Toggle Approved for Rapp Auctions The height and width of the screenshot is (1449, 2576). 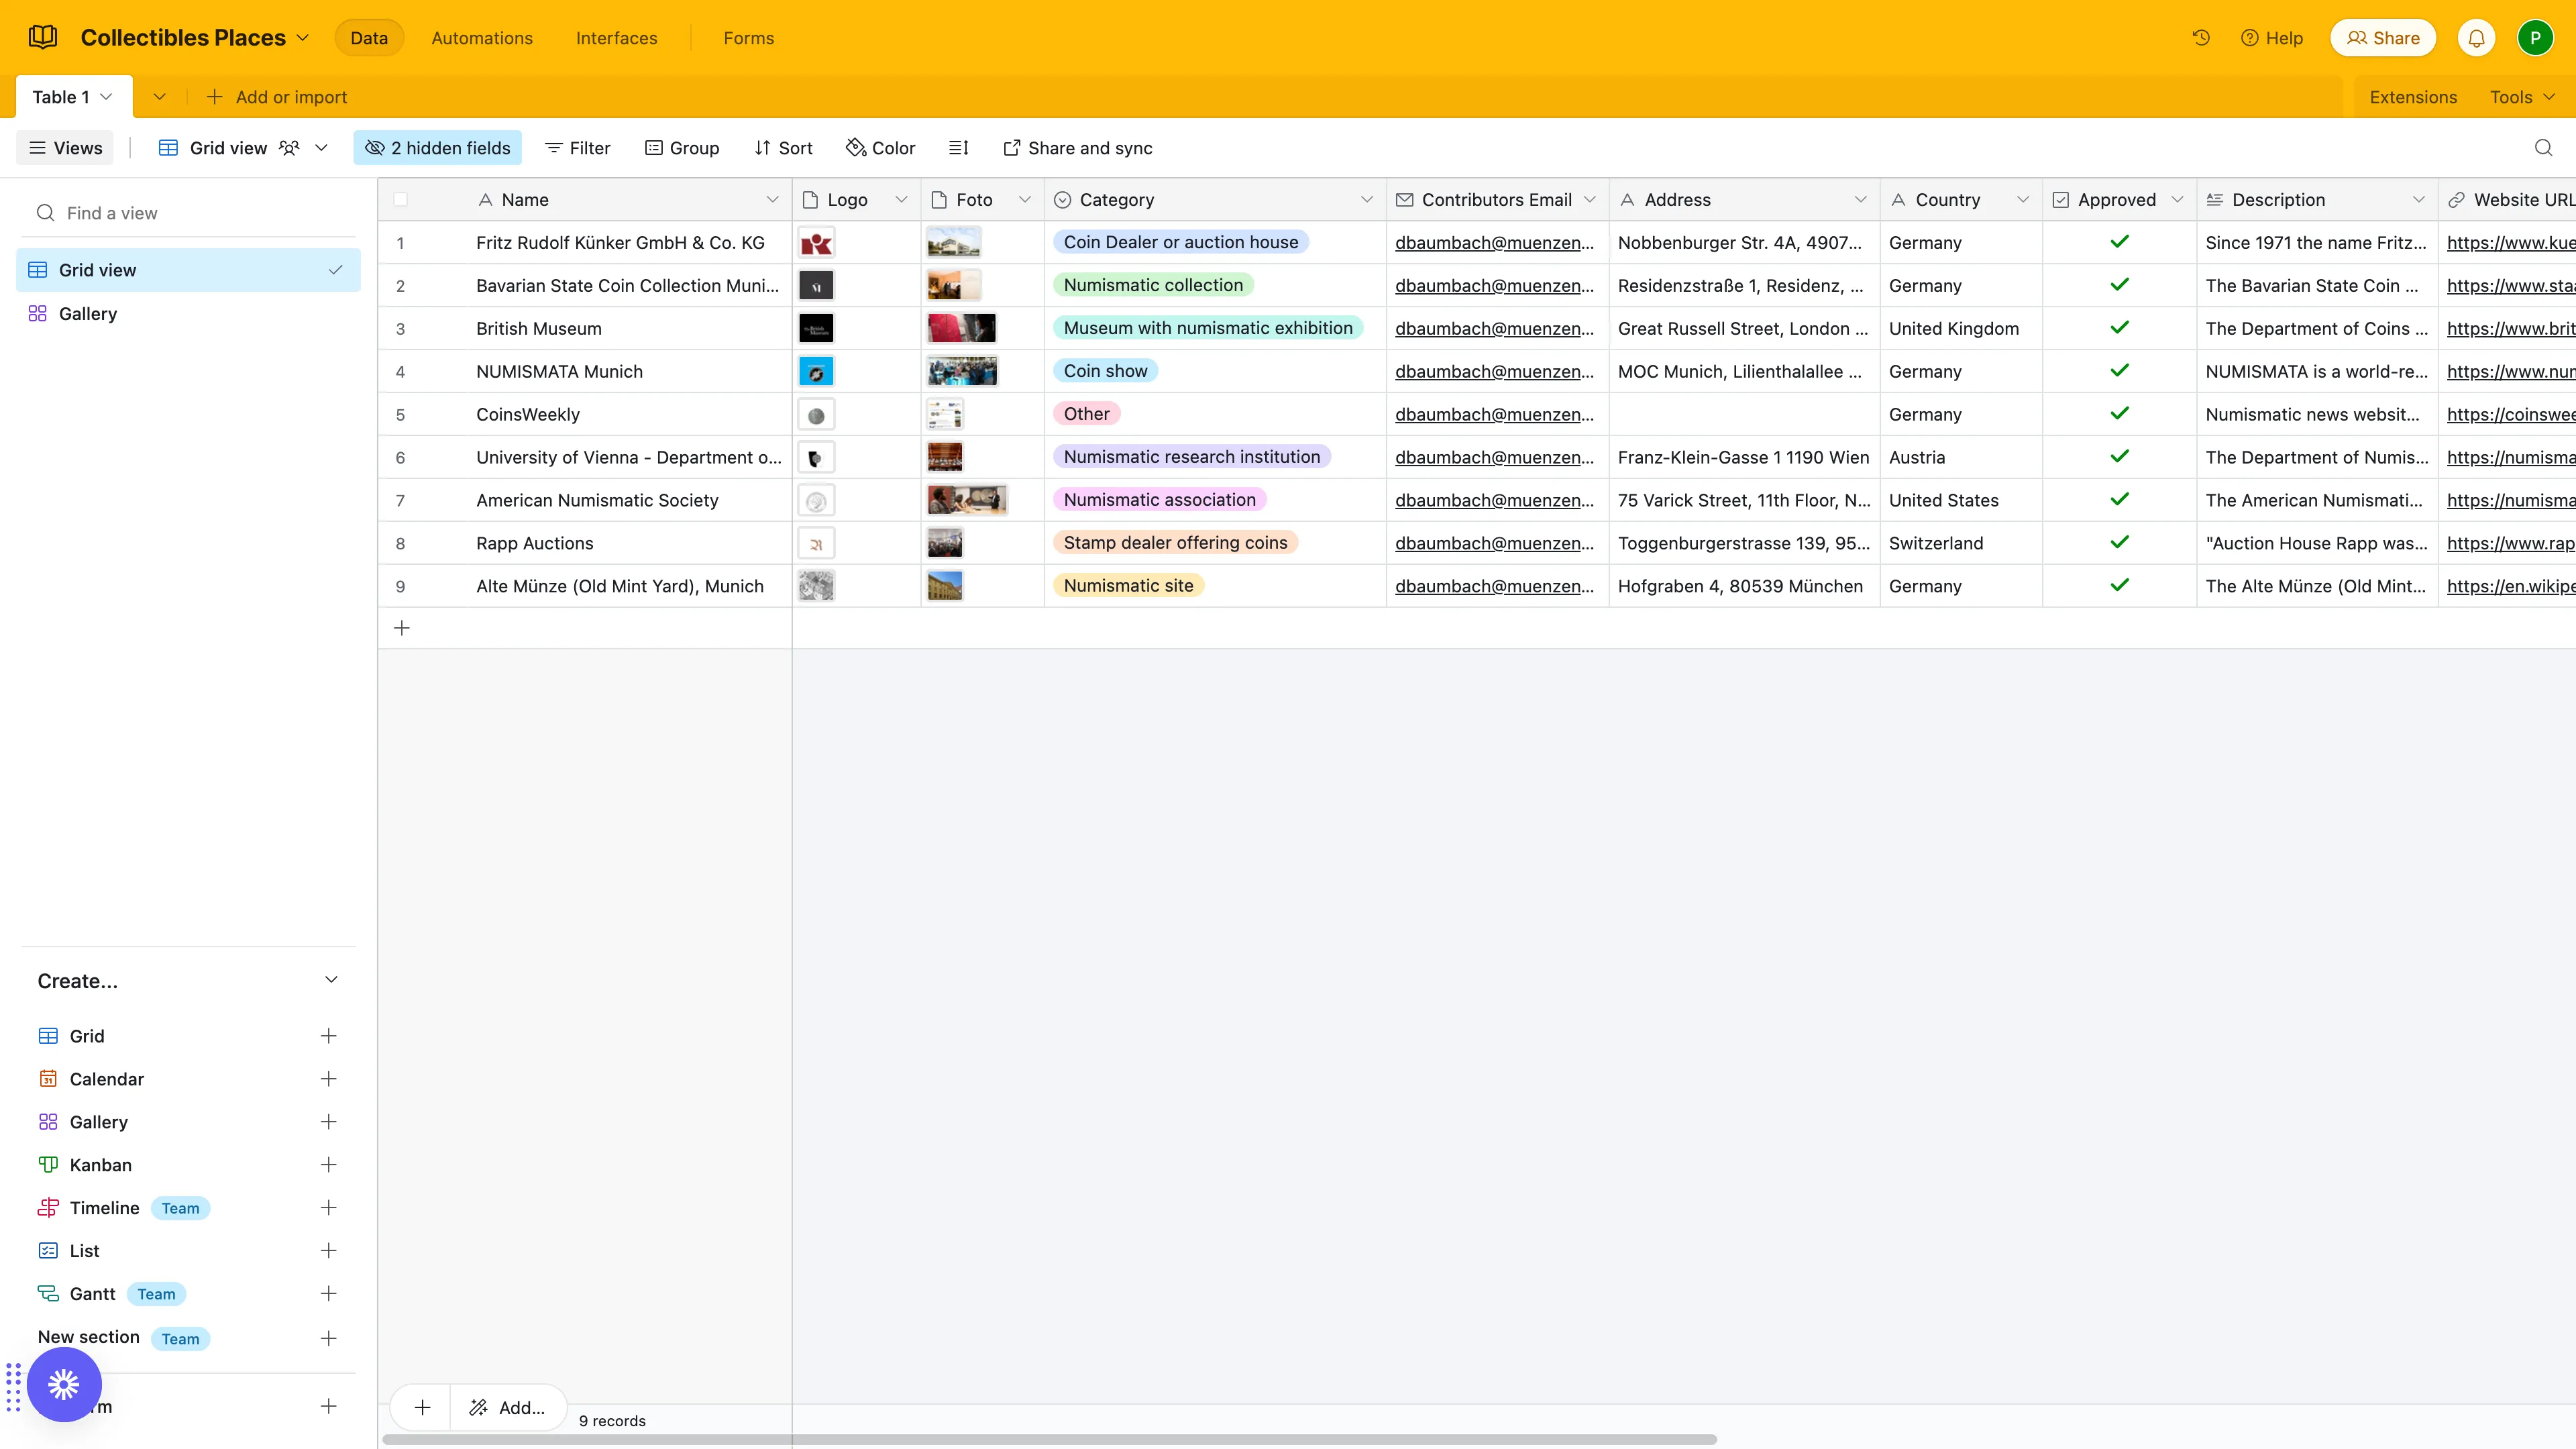click(x=2119, y=543)
